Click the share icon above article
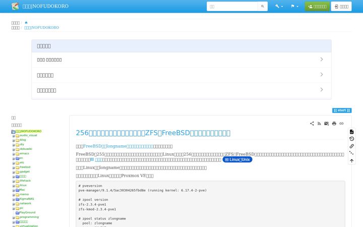Image resolution: width=363 pixels, height=227 pixels. pyautogui.click(x=312, y=124)
